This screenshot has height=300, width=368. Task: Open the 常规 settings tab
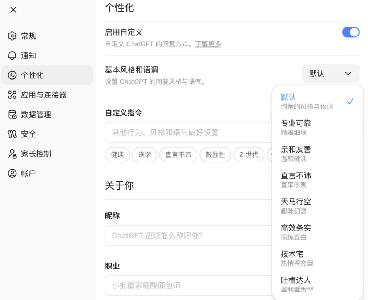(47, 36)
